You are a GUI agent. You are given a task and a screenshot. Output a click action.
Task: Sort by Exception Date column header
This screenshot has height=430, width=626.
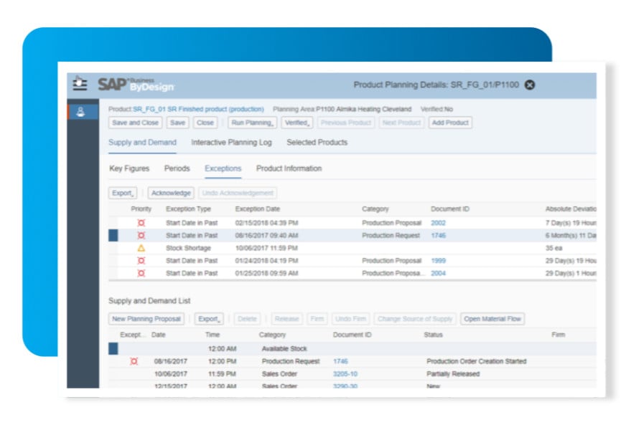pos(258,209)
